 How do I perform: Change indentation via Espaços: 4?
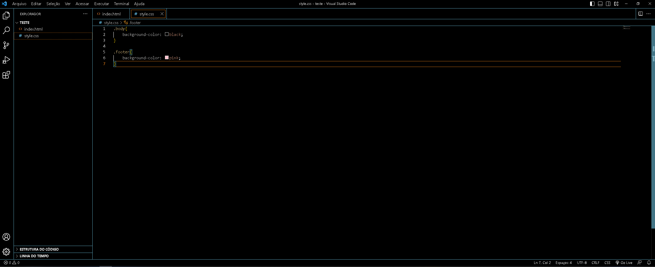click(564, 263)
